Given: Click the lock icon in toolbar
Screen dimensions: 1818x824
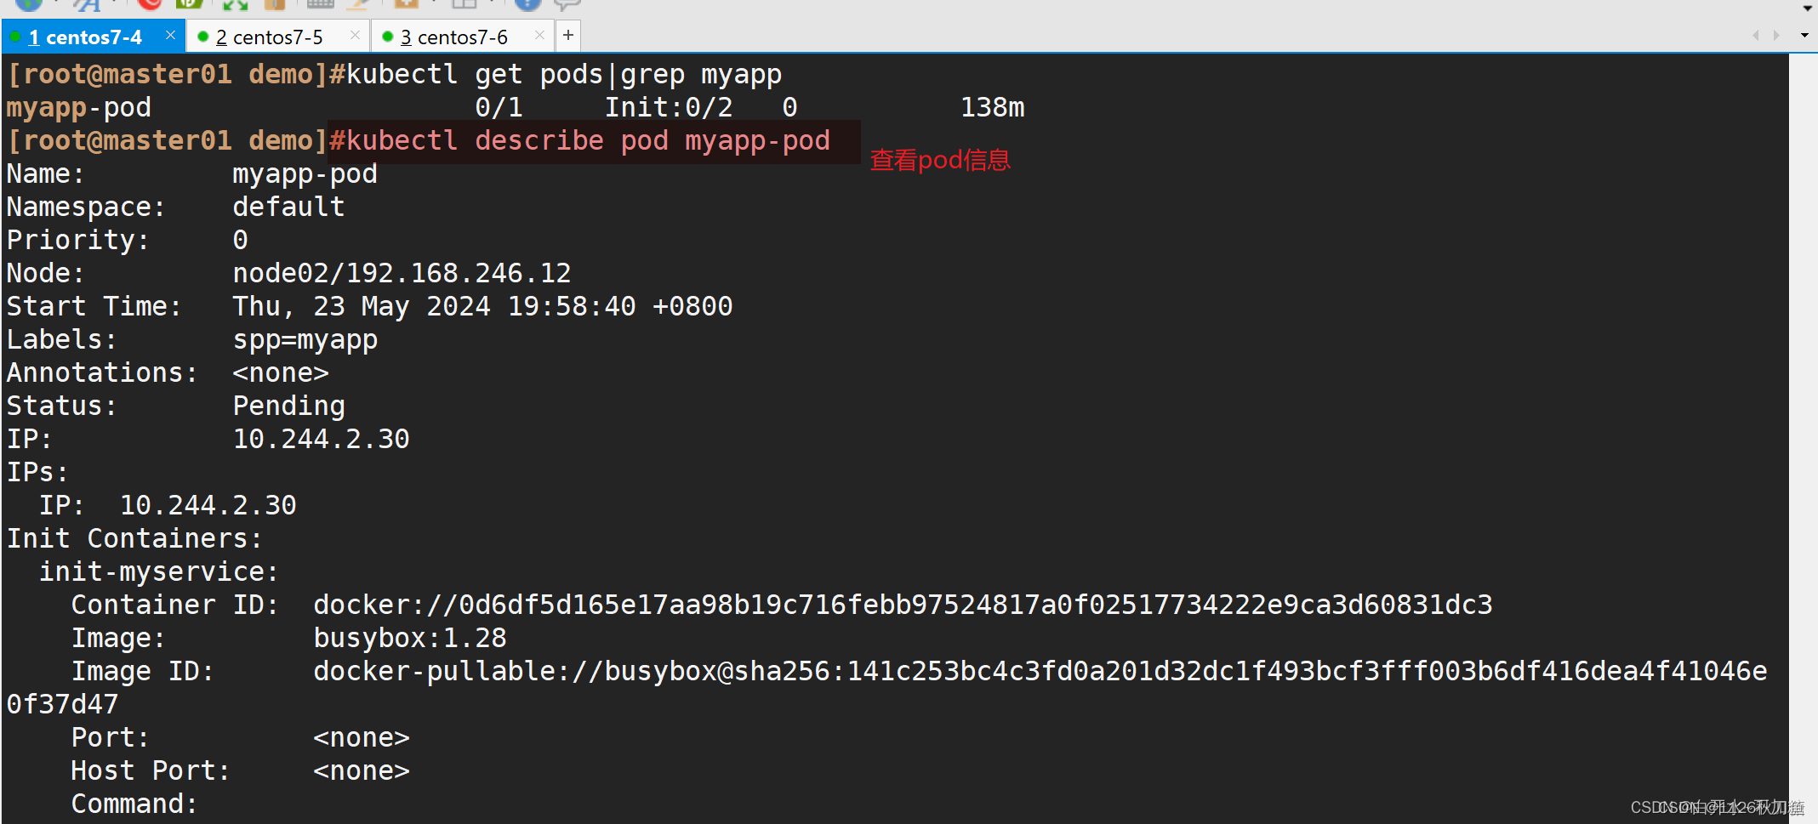Looking at the screenshot, I should [x=275, y=3].
